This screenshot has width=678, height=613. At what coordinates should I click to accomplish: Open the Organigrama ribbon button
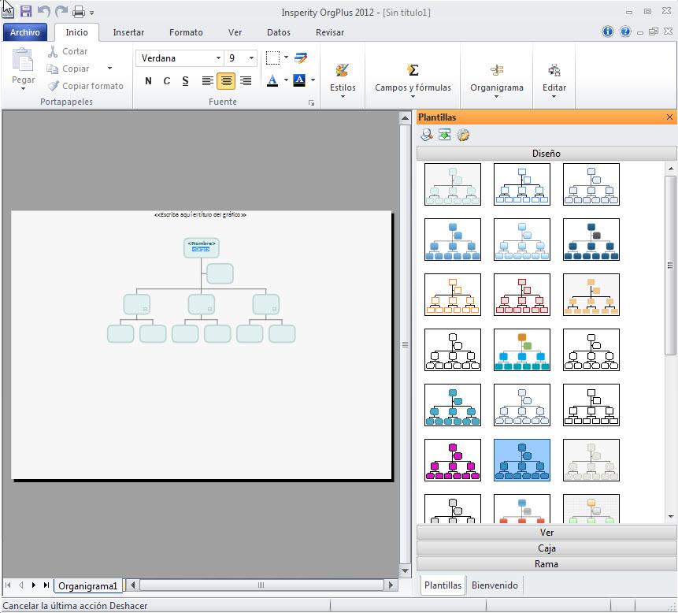(x=496, y=70)
